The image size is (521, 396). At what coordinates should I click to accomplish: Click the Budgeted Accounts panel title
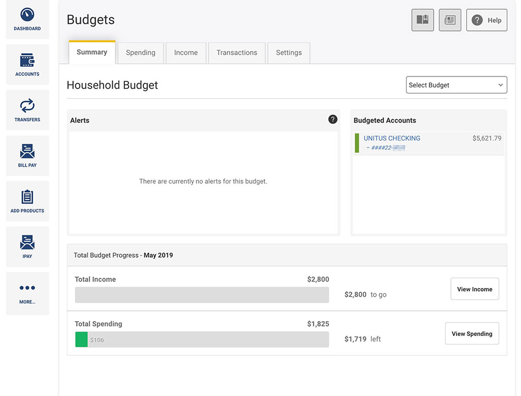(385, 120)
